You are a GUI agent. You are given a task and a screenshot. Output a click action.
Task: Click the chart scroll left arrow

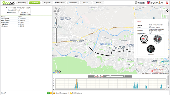(54, 90)
